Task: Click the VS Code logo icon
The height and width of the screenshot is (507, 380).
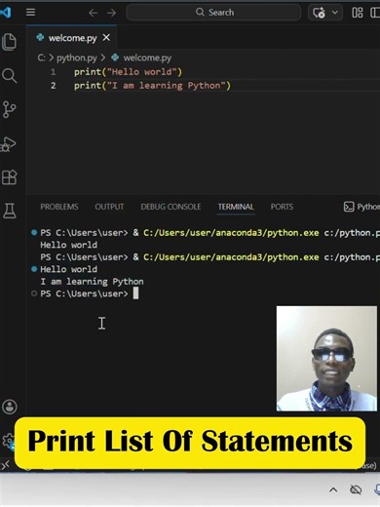Action: click(6, 13)
